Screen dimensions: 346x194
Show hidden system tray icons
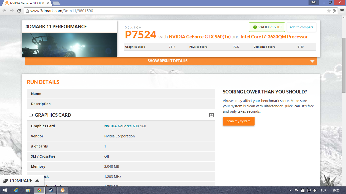pos(290,190)
